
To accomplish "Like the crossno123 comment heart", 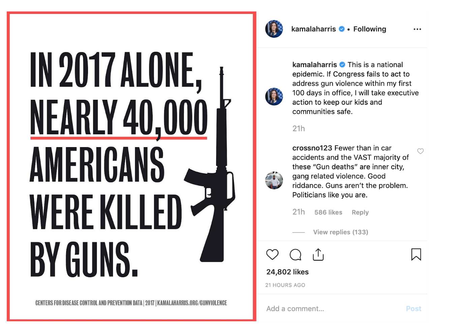I will tap(421, 151).
